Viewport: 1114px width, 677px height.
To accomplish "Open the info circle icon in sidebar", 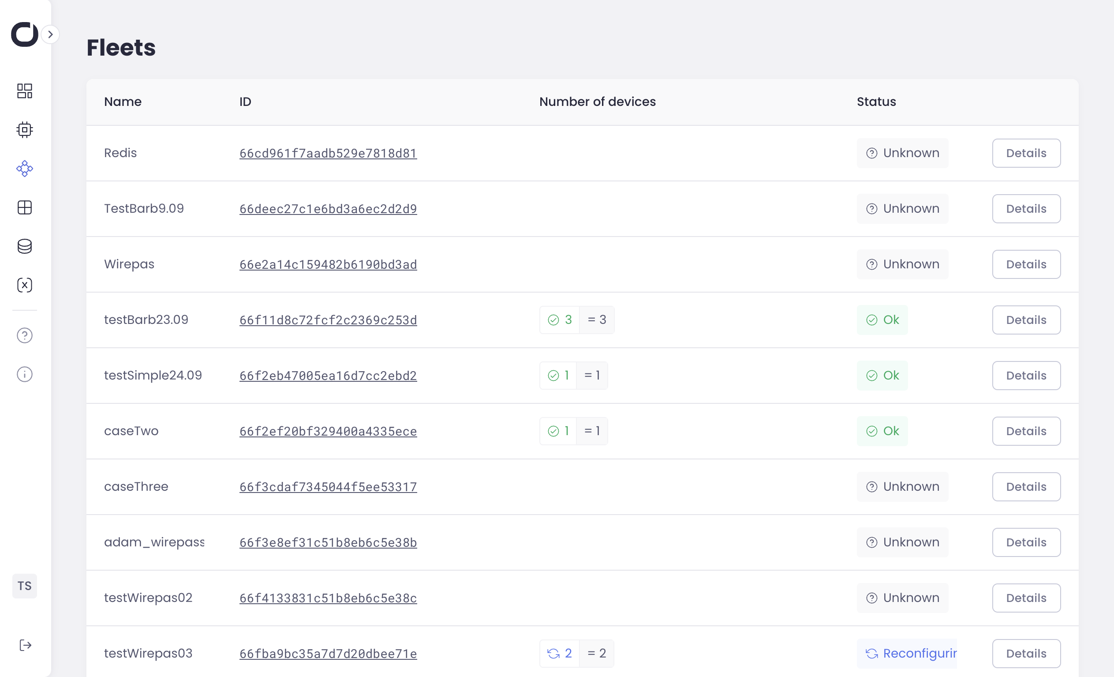I will 24,374.
